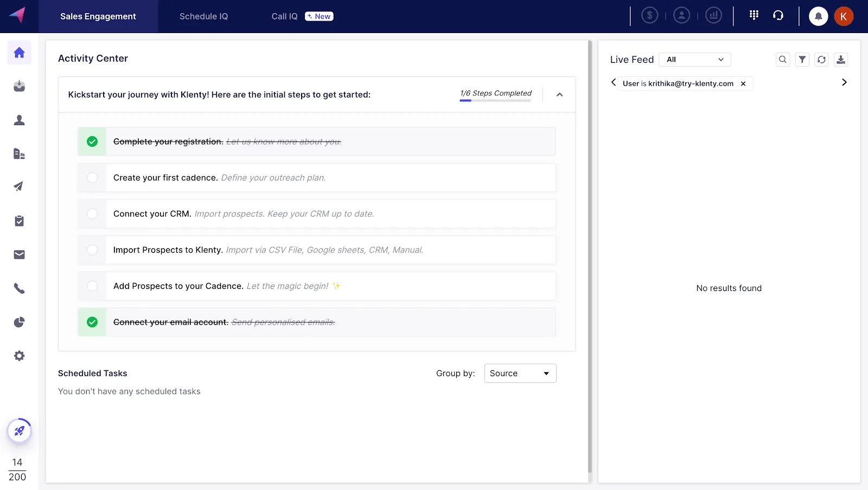Click the New badge beside Call IQ
The height and width of the screenshot is (490, 868).
(319, 16)
